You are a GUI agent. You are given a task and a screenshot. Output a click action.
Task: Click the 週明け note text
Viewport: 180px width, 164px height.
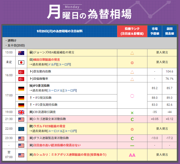12,41
